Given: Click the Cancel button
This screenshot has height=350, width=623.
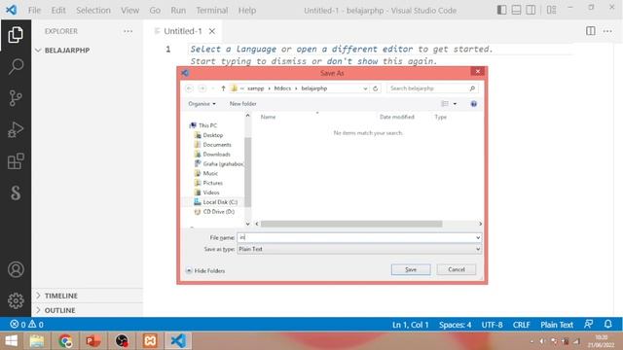Looking at the screenshot, I should tap(457, 269).
